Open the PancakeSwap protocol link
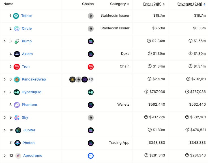Image resolution: width=208 pixels, height=163 pixels. pos(34,79)
